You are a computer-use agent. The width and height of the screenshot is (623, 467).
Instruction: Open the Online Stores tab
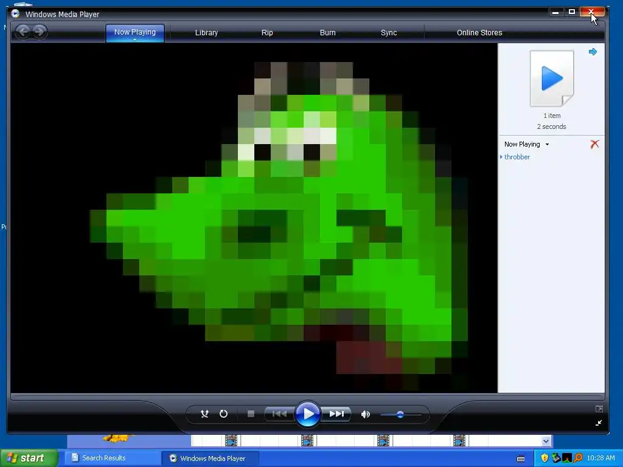[479, 33]
